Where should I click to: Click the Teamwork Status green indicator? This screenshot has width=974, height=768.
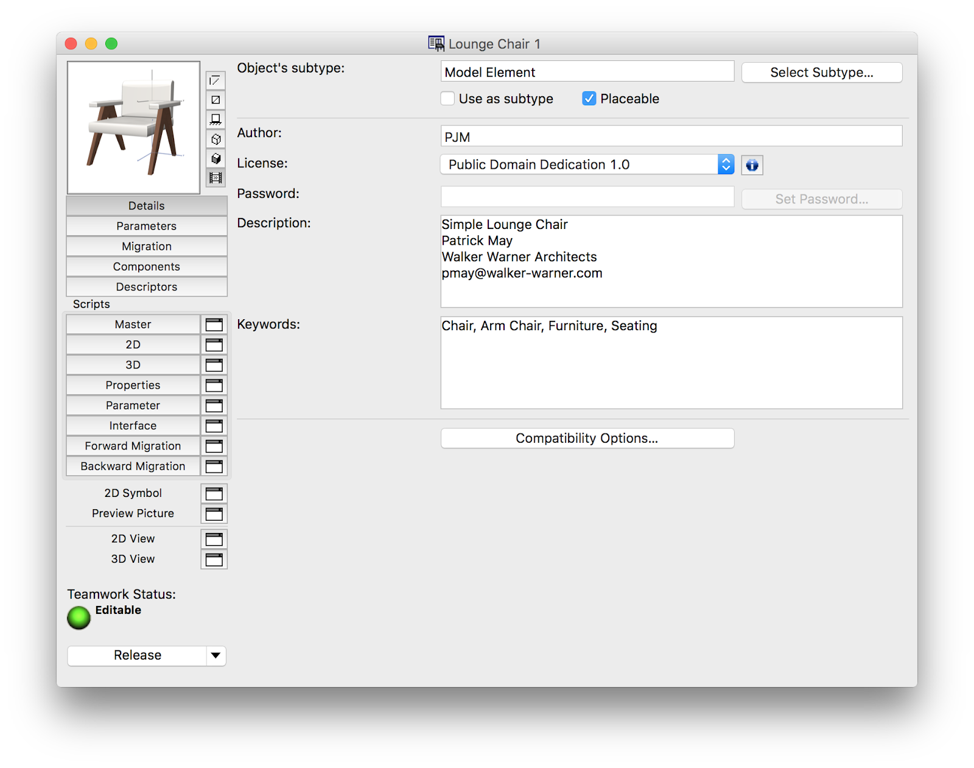pos(79,618)
